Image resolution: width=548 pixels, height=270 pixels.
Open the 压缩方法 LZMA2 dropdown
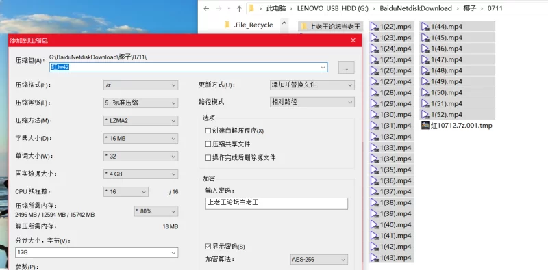point(141,121)
